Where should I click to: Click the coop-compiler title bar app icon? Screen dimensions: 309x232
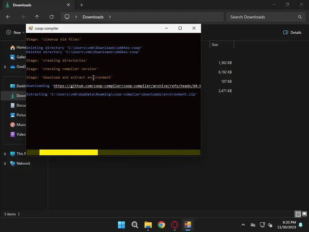tap(30, 28)
